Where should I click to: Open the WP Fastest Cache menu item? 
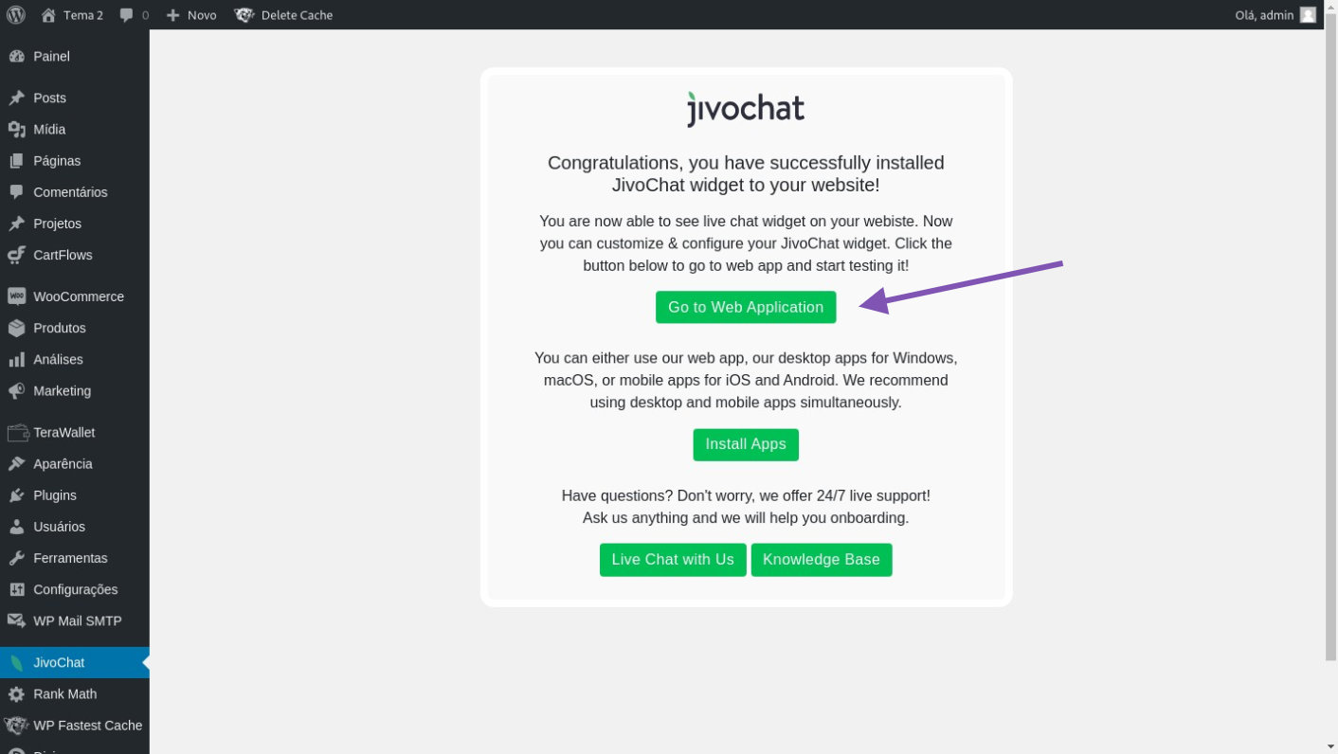coord(75,726)
